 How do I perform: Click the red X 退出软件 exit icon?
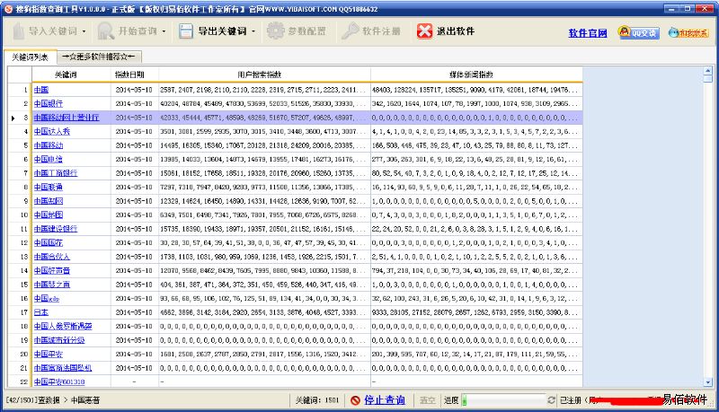424,31
